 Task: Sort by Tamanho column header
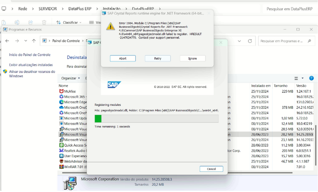click(281, 86)
